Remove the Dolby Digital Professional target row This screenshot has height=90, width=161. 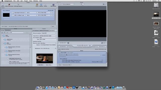[51, 13]
